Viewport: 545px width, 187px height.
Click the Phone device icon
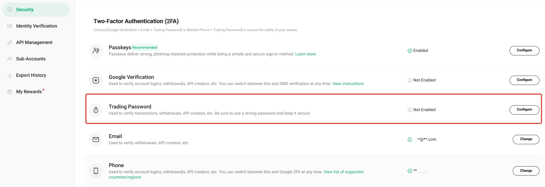click(96, 171)
